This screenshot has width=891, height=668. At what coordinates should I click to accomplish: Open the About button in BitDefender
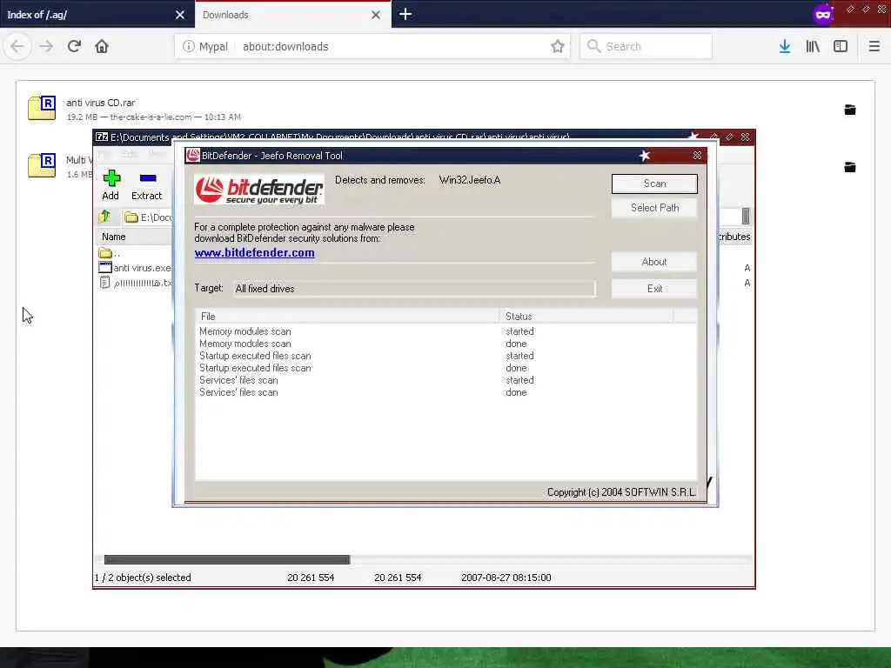[x=654, y=262]
